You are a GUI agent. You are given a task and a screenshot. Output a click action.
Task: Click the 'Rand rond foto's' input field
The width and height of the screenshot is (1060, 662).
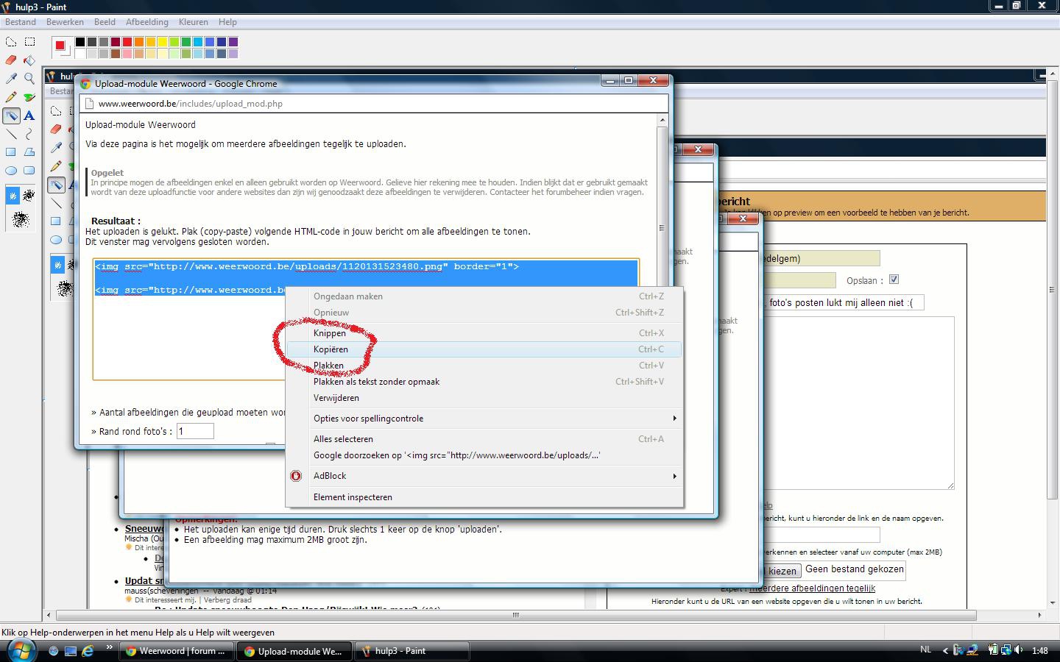(x=195, y=432)
